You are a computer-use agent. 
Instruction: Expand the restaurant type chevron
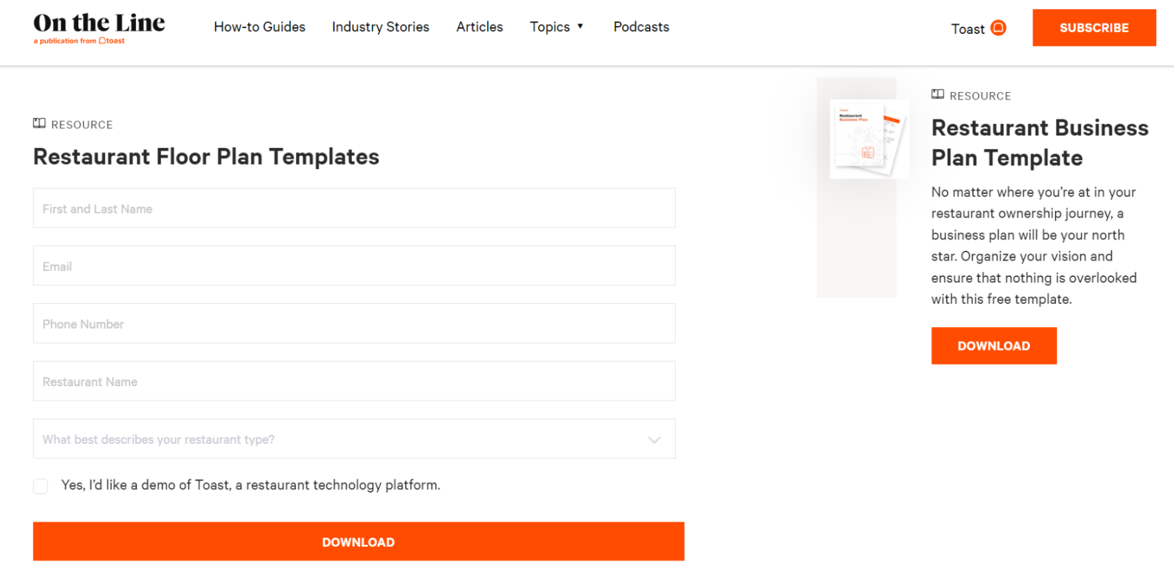pyautogui.click(x=654, y=439)
